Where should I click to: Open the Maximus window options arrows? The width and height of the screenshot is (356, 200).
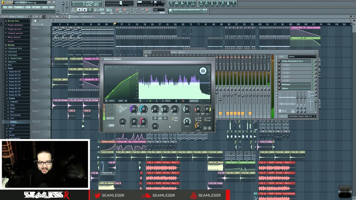click(209, 59)
